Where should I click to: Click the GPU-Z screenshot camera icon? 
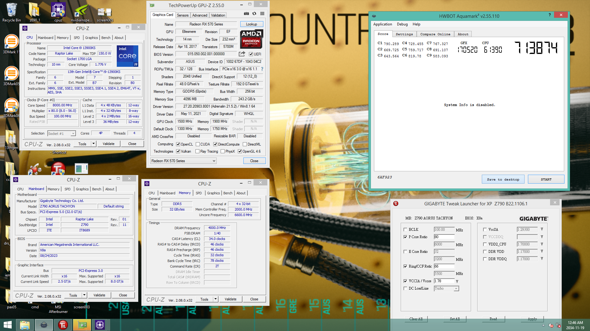click(x=246, y=14)
